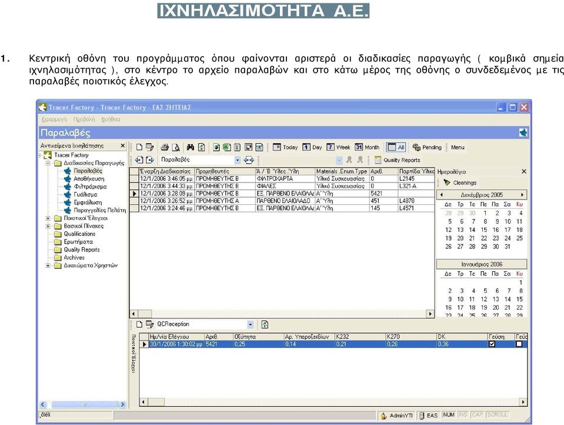
Task: Click the Excel export icon
Action: pyautogui.click(x=226, y=147)
